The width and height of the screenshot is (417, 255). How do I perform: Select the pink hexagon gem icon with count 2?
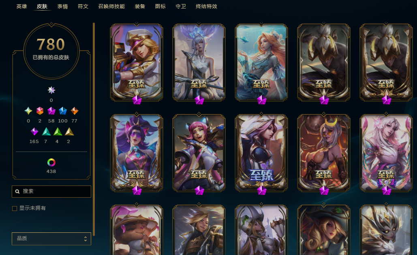tap(40, 111)
